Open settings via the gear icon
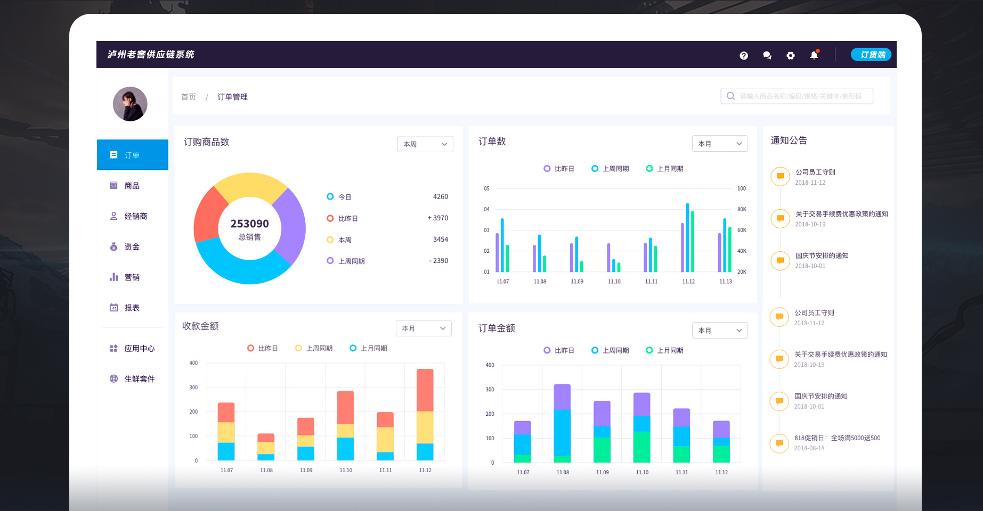 click(791, 55)
